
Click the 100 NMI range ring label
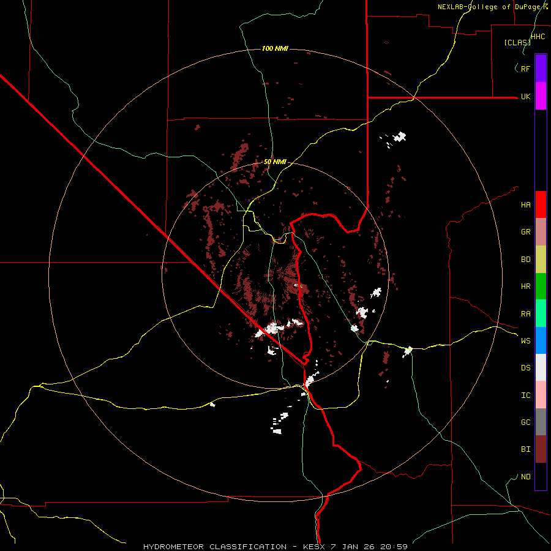click(x=275, y=48)
